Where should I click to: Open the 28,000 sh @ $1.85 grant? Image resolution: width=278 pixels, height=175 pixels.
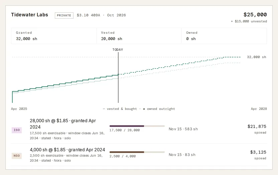63,124
